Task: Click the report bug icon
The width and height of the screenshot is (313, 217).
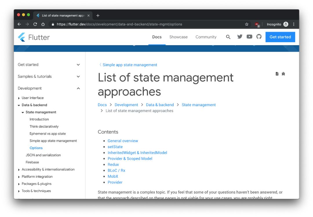Action: pyautogui.click(x=283, y=74)
